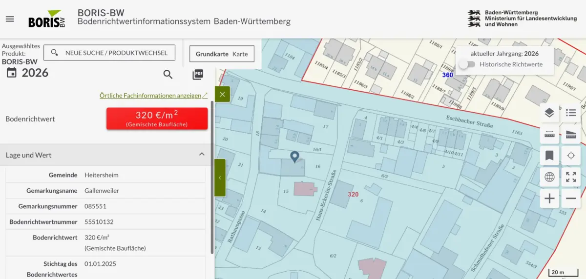This screenshot has width=586, height=279.
Task: Click Rathausgasse street label on map
Action: (236, 227)
